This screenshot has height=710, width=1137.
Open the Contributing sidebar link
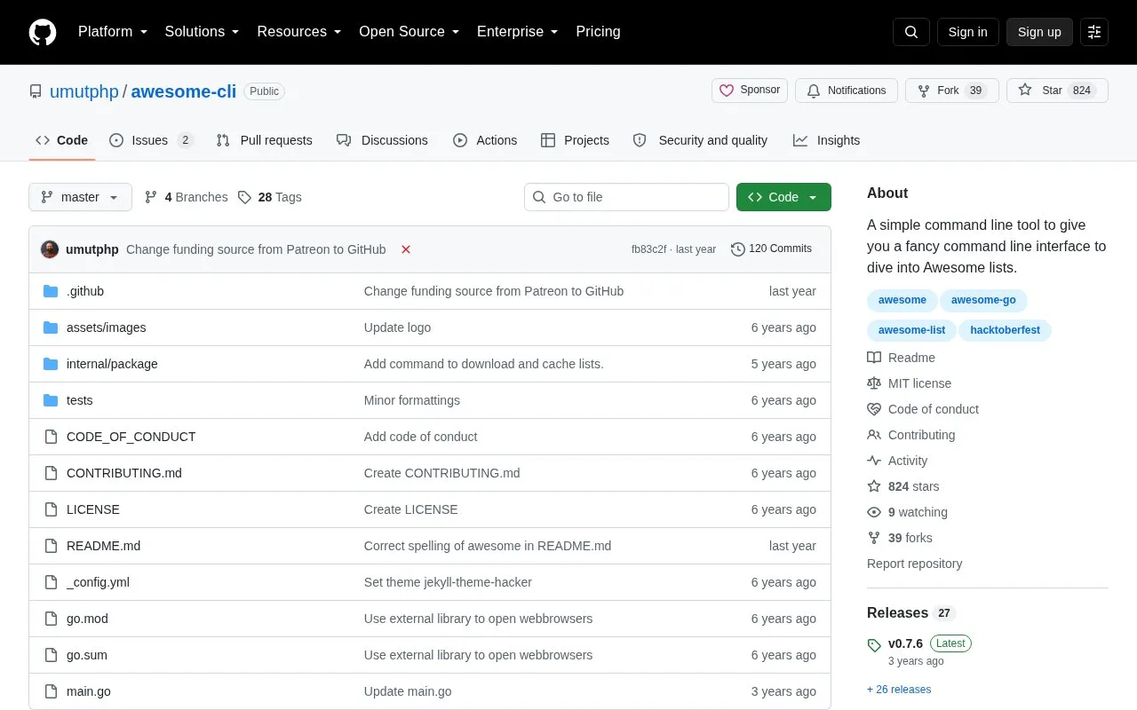coord(911,435)
